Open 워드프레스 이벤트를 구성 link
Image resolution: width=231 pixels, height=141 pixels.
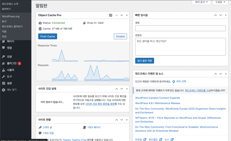pyautogui.click(x=198, y=90)
